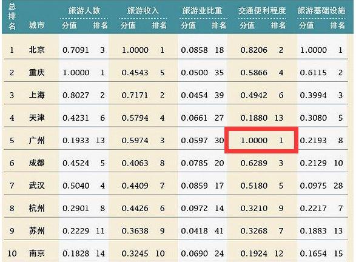Click the 旅游基础设施 column header

tap(321, 10)
